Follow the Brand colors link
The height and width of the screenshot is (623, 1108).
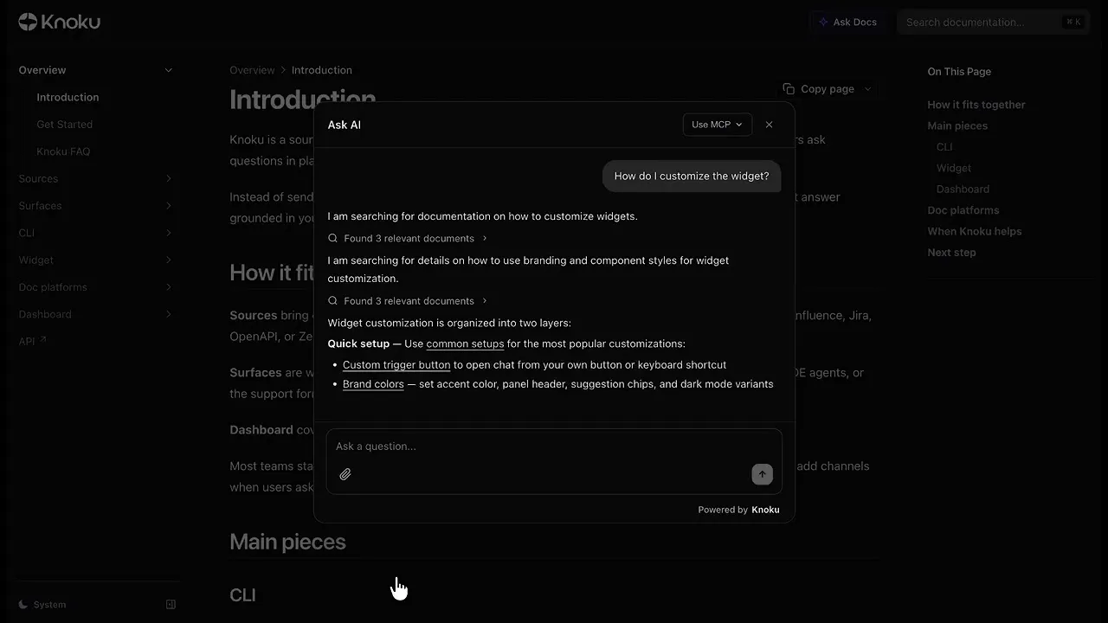tap(373, 384)
